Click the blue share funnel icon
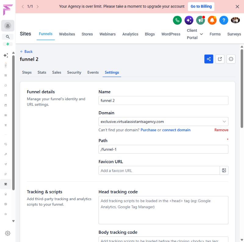 (209, 59)
